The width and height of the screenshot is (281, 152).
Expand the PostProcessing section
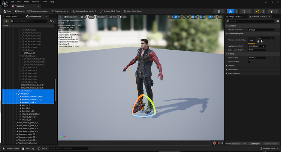point(227,74)
